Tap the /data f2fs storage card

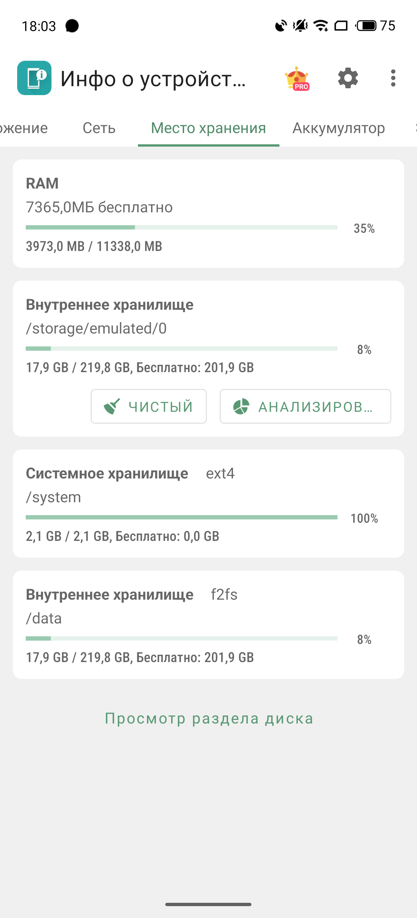tap(208, 624)
